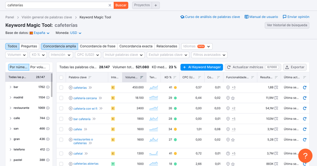Check the cafeterías row checkbox
The height and width of the screenshot is (166, 317).
(61, 88)
